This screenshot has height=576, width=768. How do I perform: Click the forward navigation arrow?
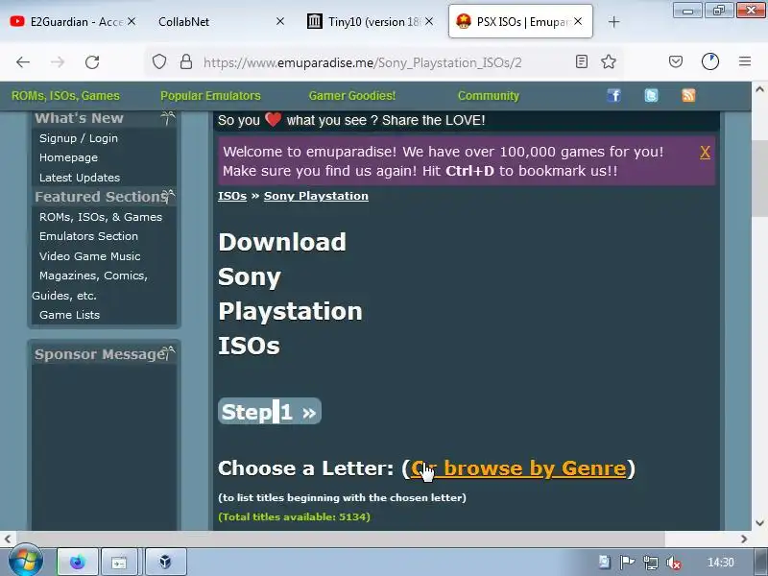(58, 62)
